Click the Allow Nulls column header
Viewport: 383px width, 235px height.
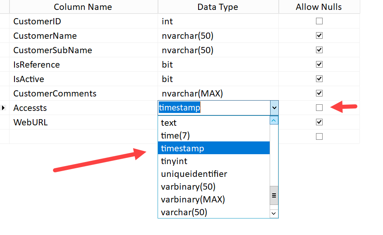click(319, 7)
